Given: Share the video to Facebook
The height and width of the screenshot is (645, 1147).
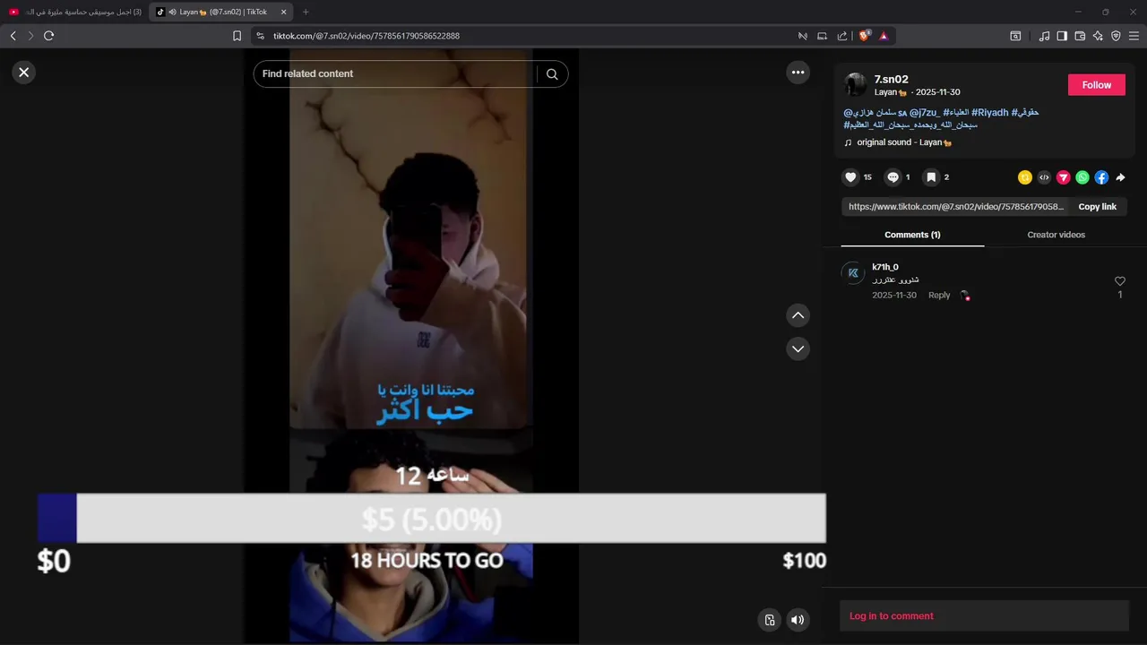Looking at the screenshot, I should click(x=1101, y=177).
